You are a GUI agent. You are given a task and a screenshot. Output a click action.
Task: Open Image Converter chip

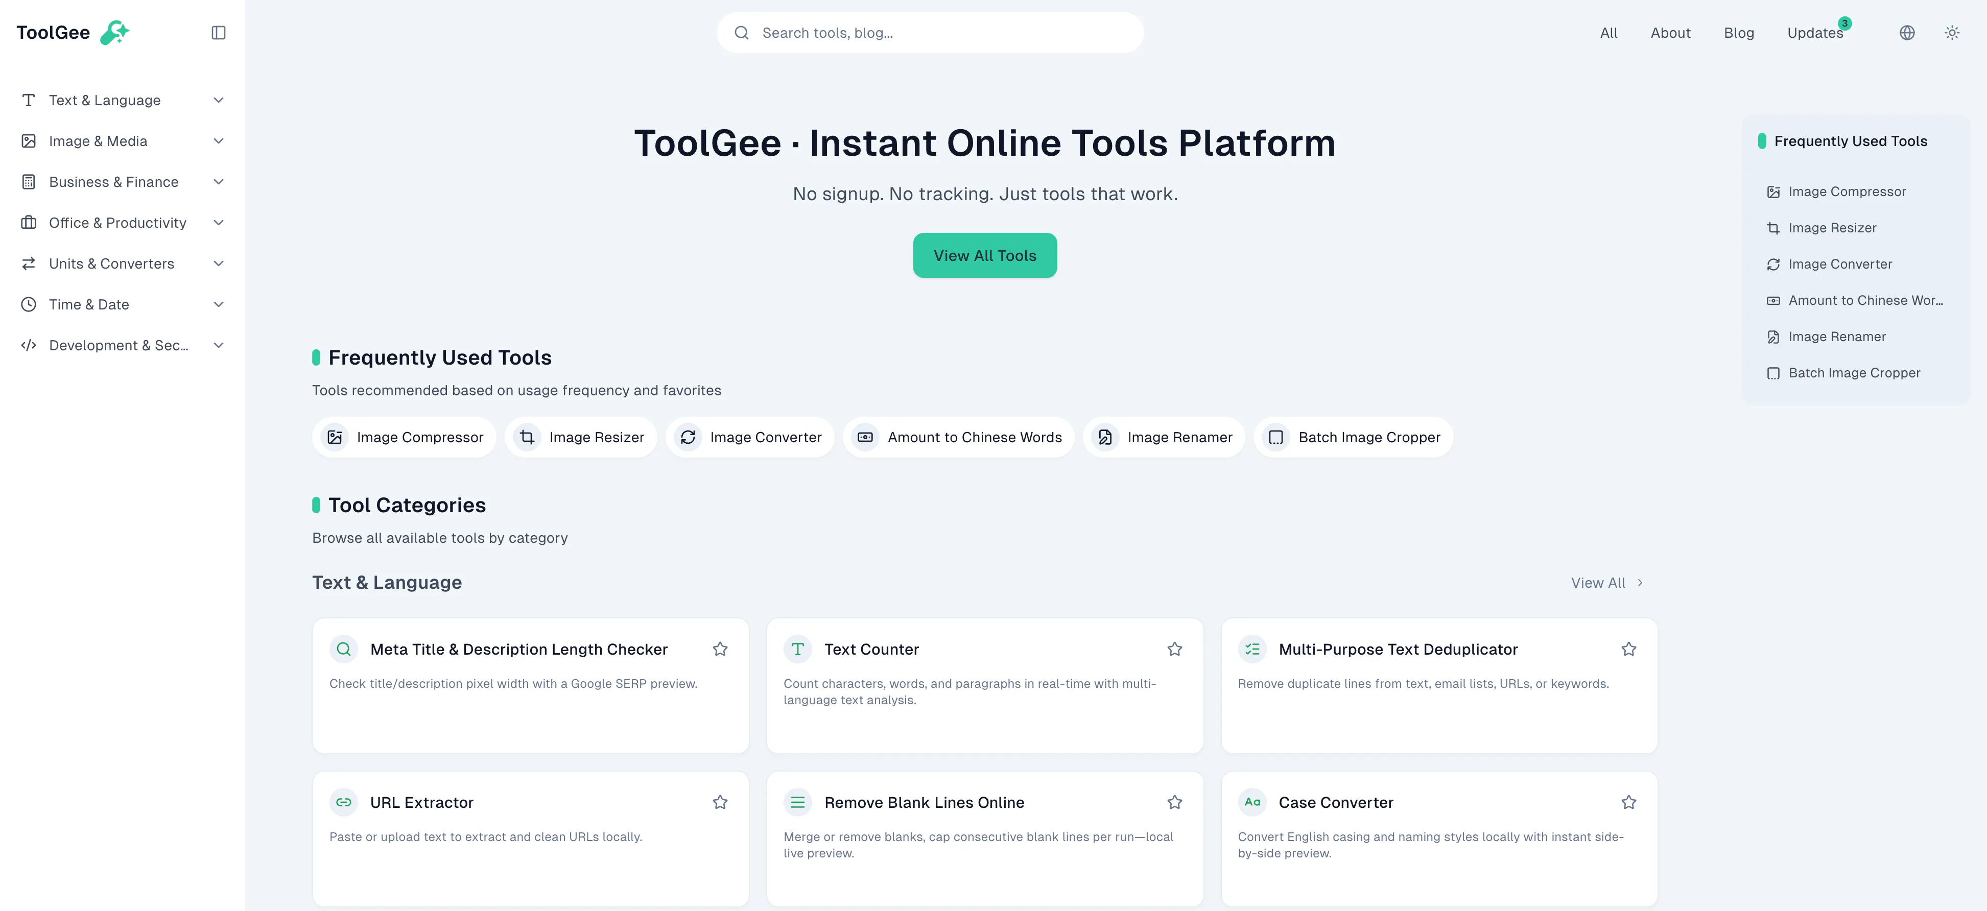point(749,438)
